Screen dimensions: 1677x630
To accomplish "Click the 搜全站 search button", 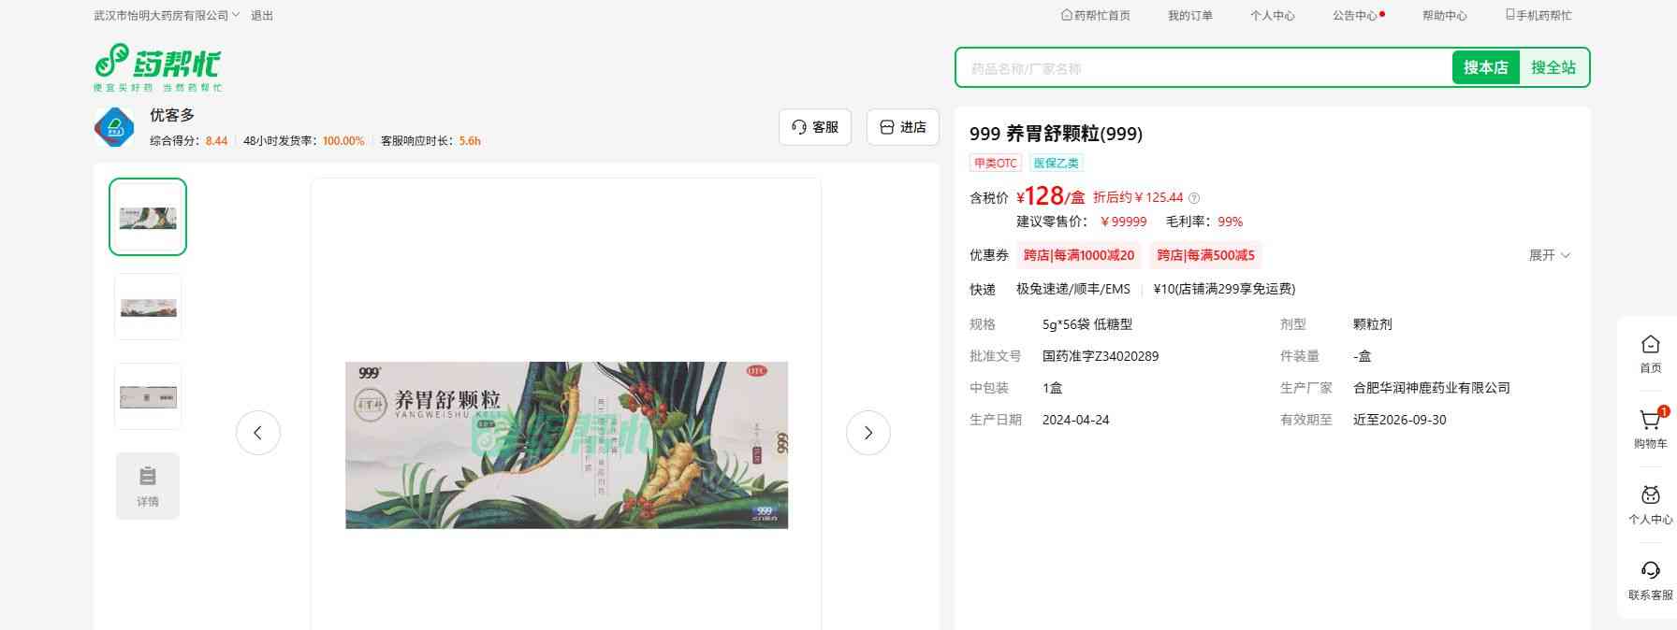I will point(1553,67).
